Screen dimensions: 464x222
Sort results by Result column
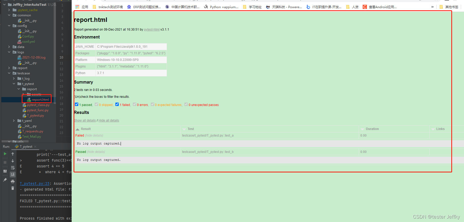[86, 129]
